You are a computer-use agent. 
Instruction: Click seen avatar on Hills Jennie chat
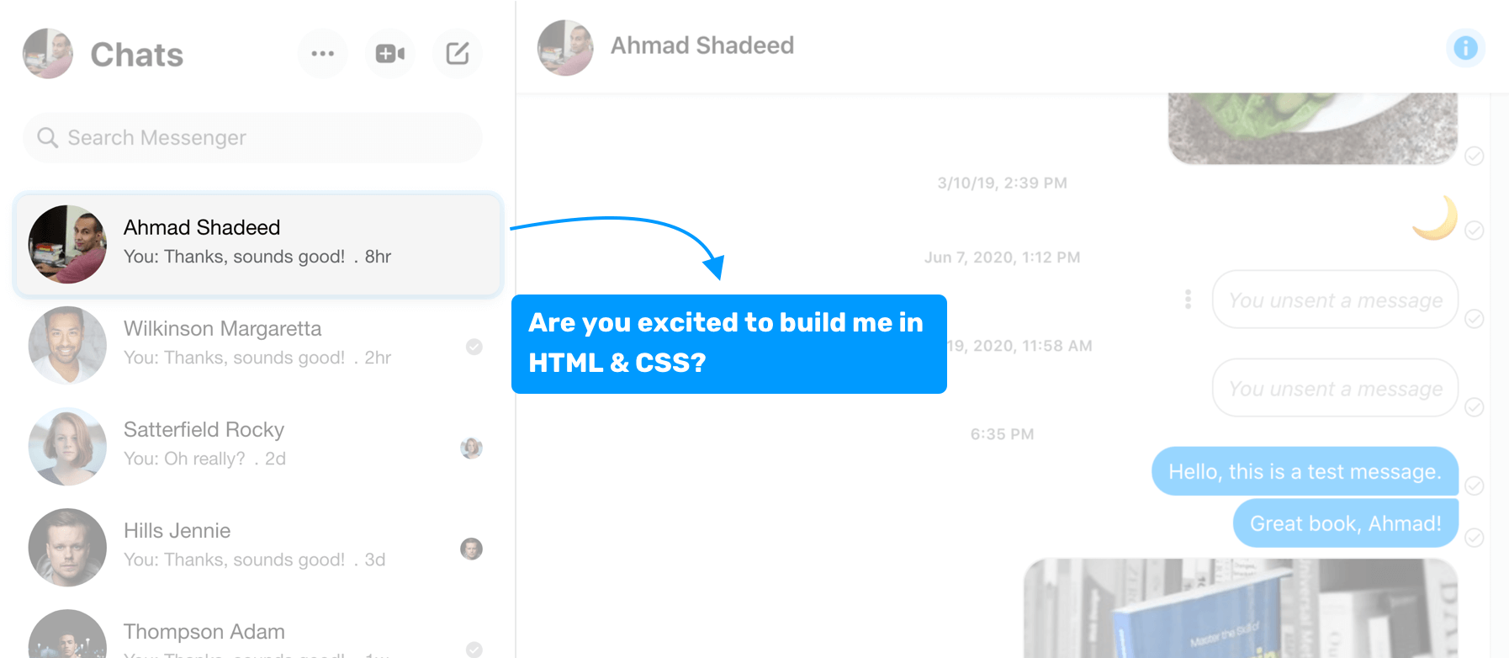tap(472, 549)
